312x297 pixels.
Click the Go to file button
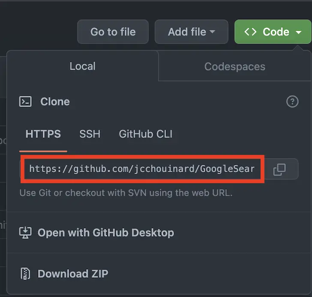(x=113, y=32)
